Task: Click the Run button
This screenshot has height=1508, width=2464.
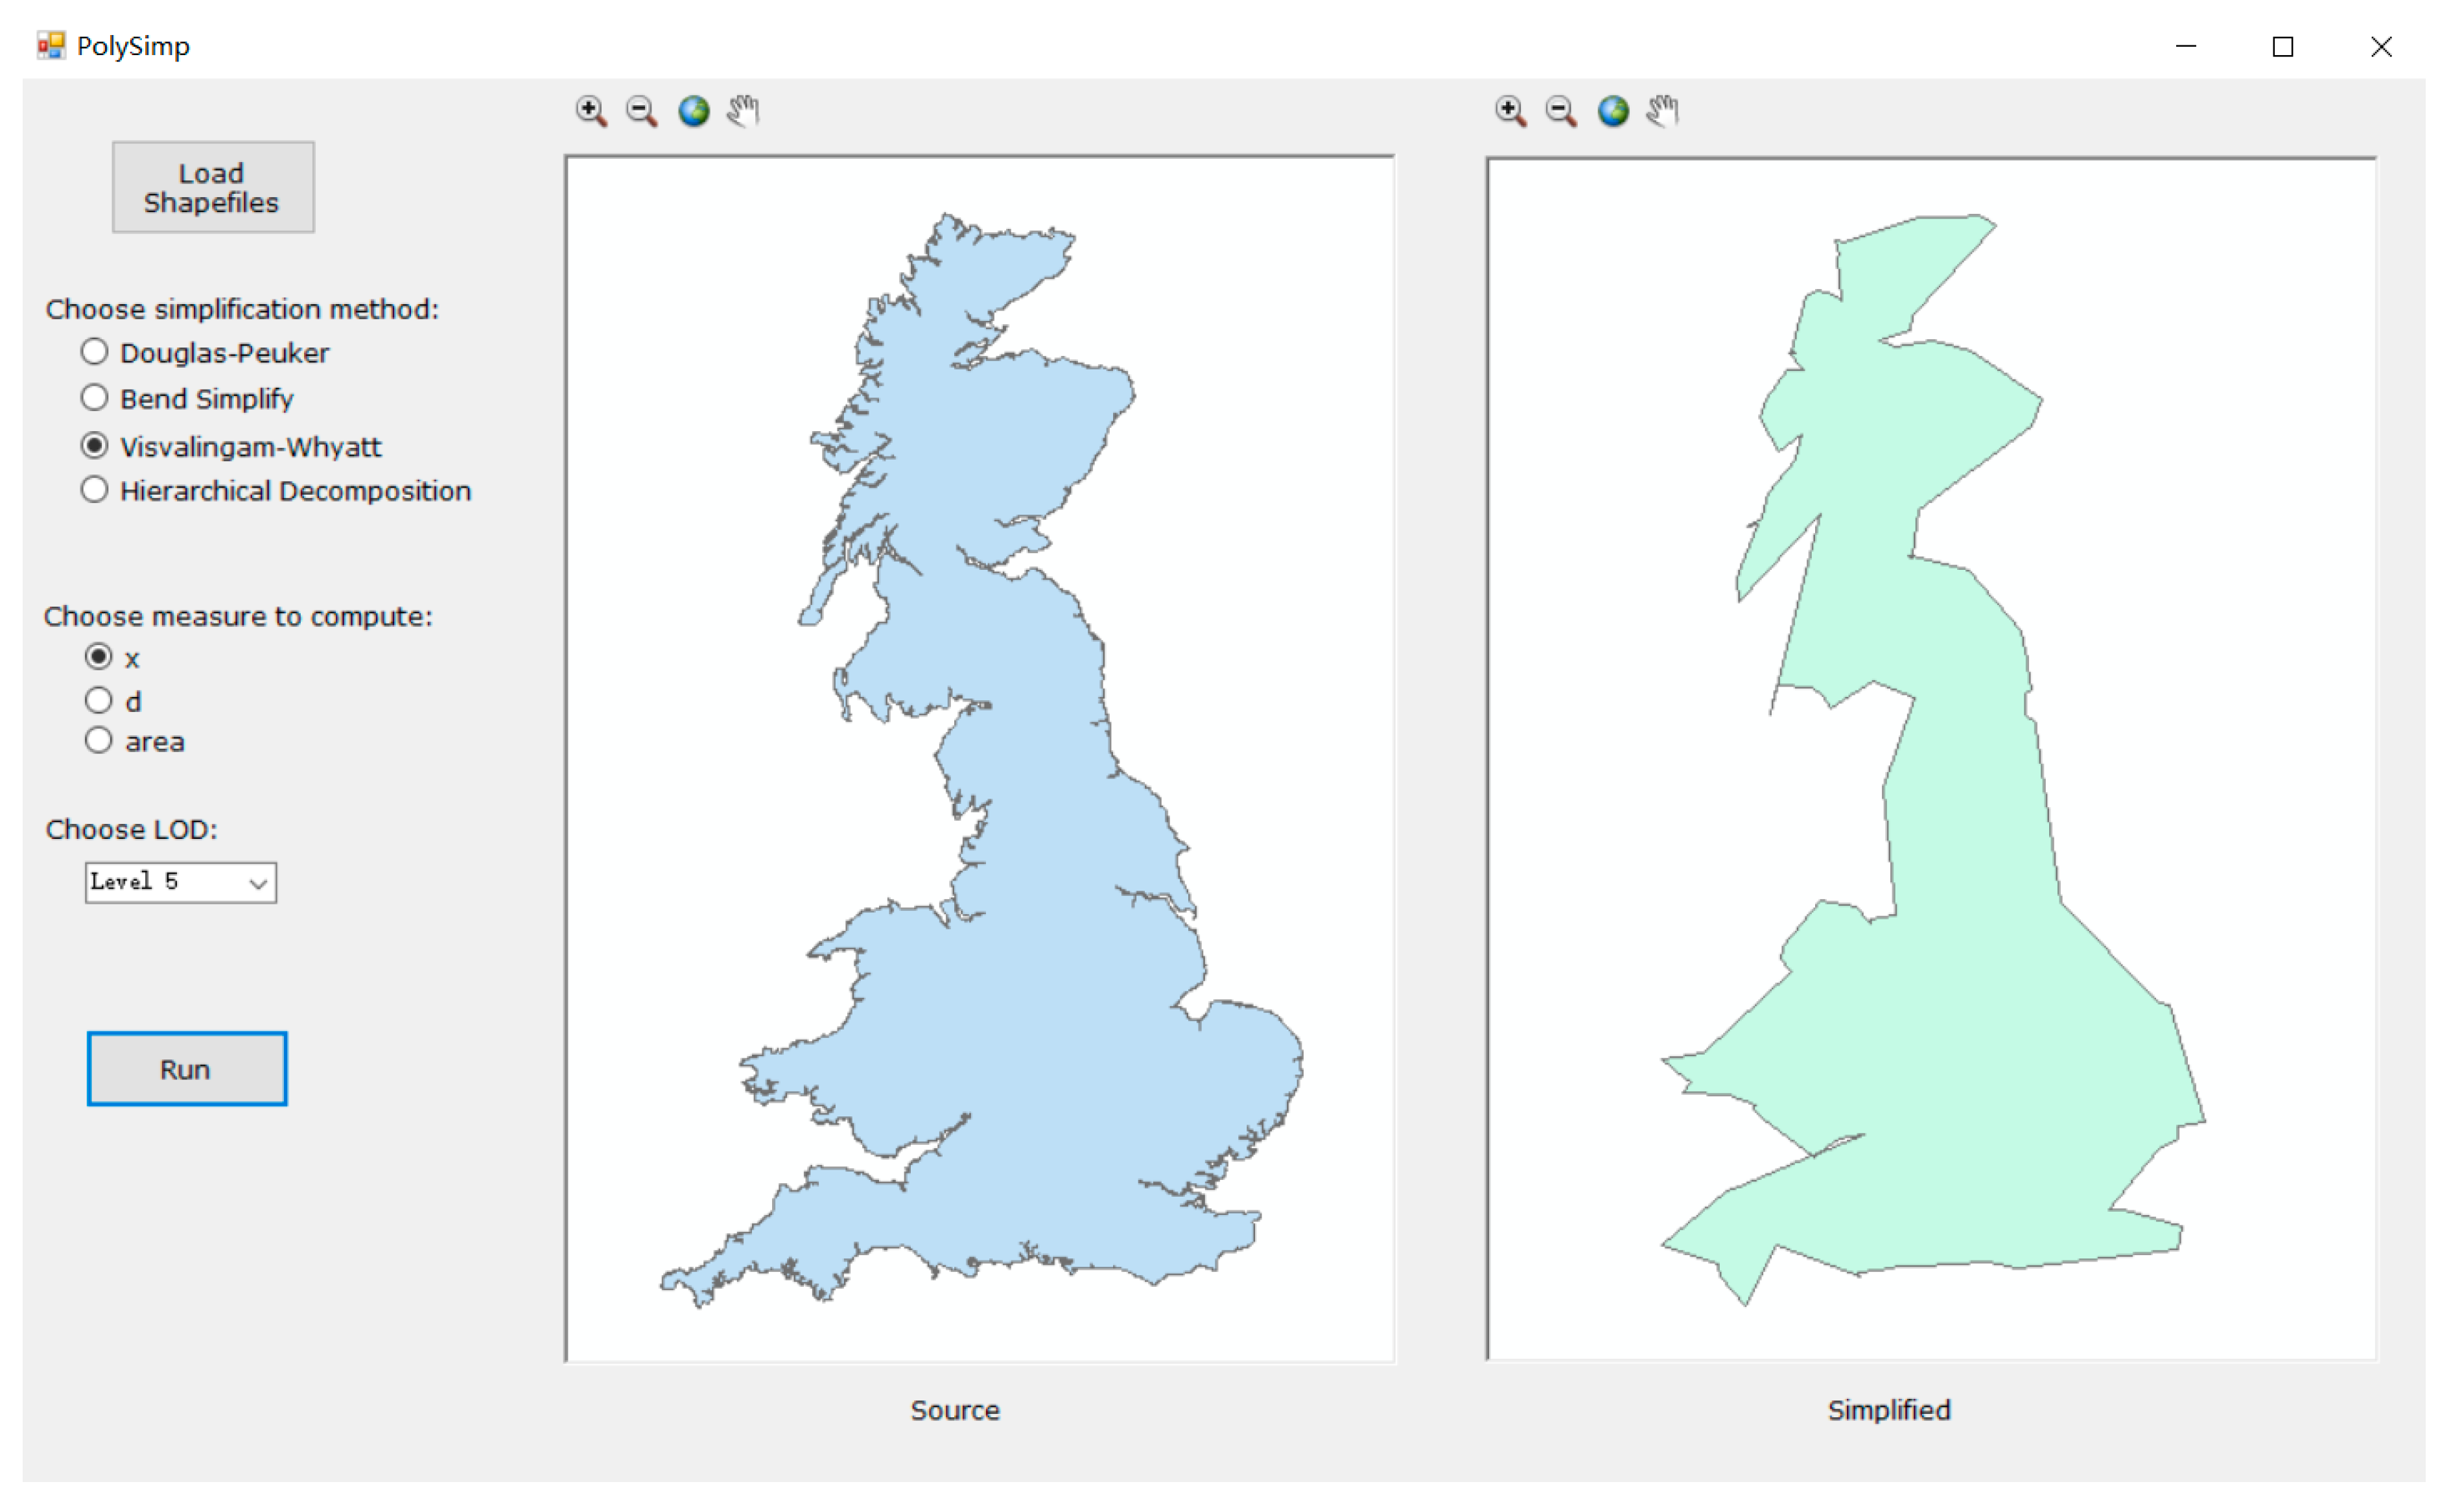Action: tap(187, 1069)
